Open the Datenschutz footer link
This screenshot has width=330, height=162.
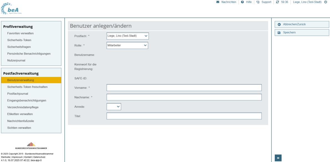pos(39,157)
